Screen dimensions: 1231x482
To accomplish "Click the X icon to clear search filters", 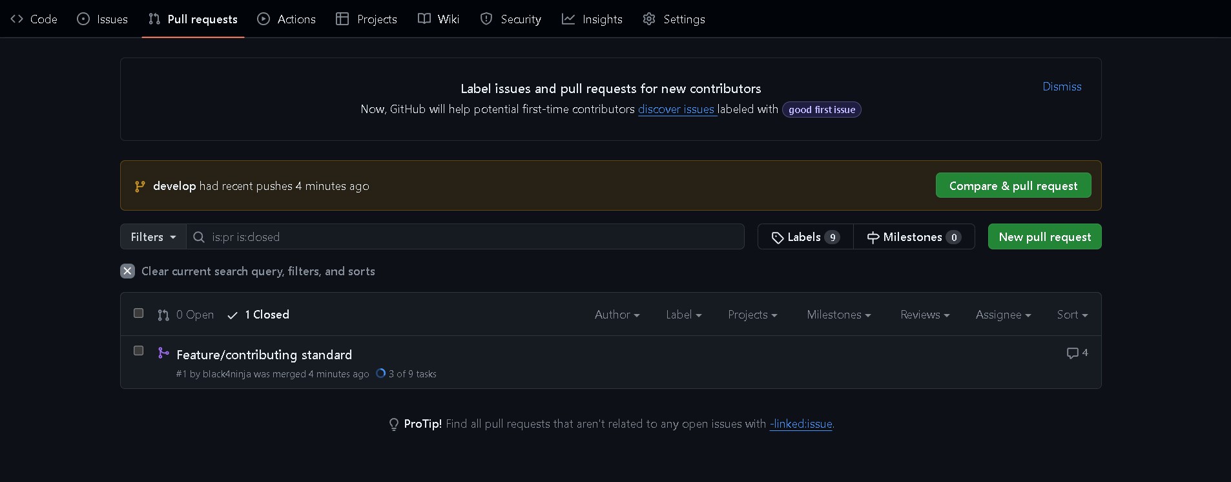I will (x=127, y=271).
